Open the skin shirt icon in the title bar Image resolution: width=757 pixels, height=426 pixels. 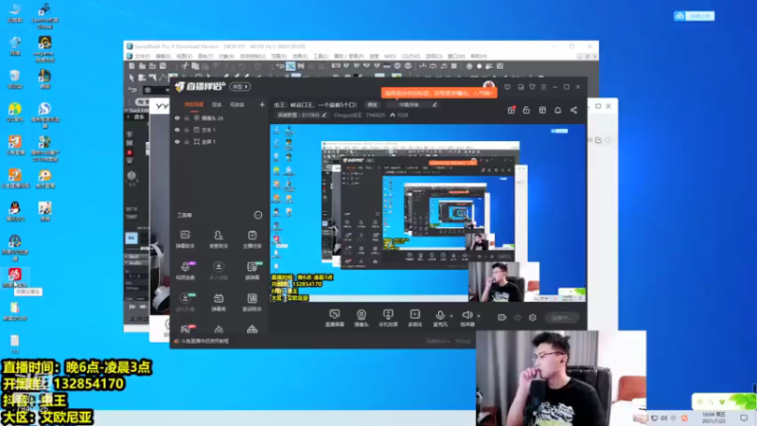pos(532,87)
